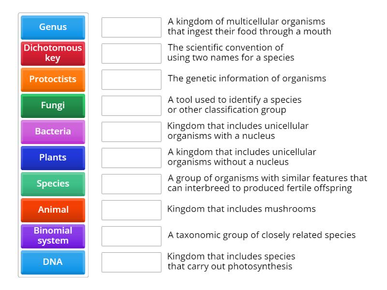Pick the orange-red Animal tile
Screen dimensions: 387x290
[x=53, y=210]
